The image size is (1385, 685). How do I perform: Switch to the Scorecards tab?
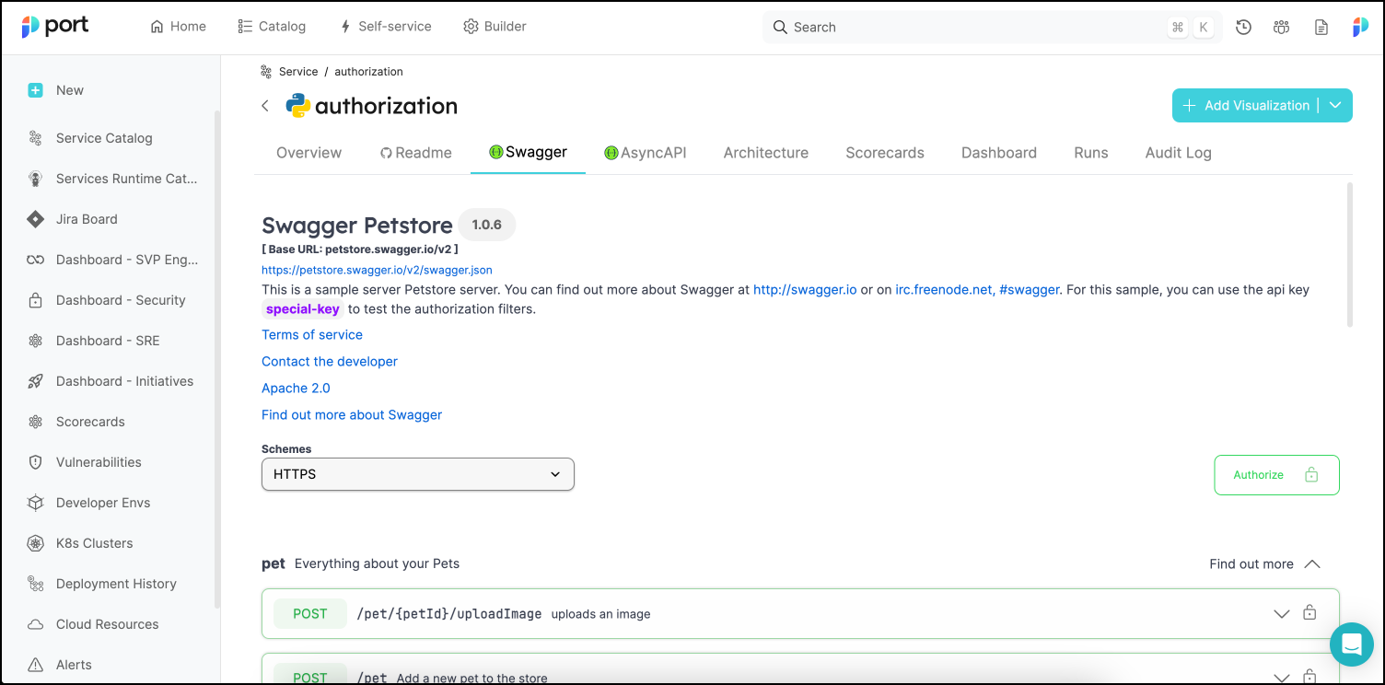click(x=884, y=153)
